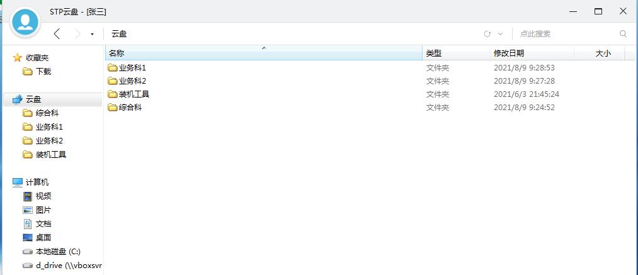638x275 pixels.
Task: Click the 收藏夹 star icon
Action: 17,58
